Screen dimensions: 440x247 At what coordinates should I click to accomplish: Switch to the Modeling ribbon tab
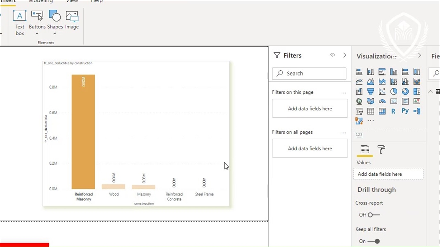41,1
